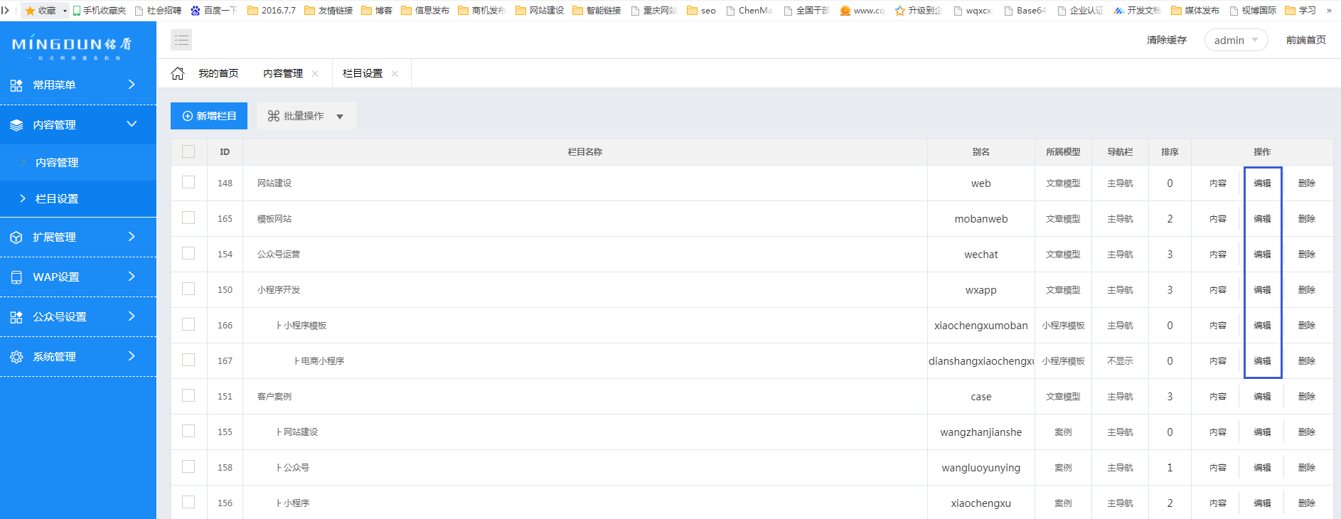Toggle the select-all checkbox in table header
The height and width of the screenshot is (519, 1341).
188,151
